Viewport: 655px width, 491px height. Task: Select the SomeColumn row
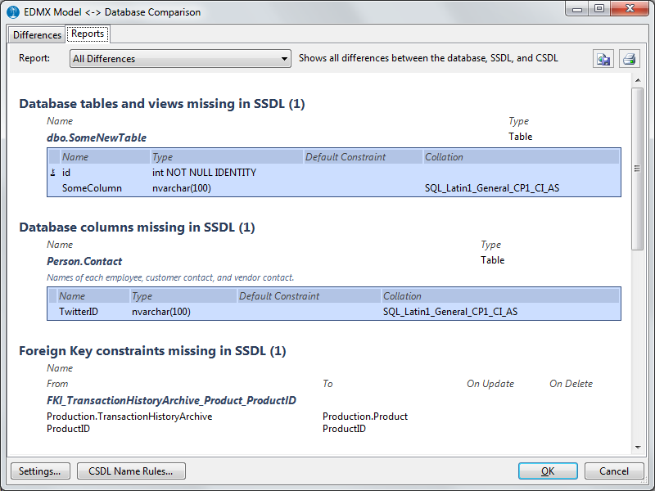point(92,188)
